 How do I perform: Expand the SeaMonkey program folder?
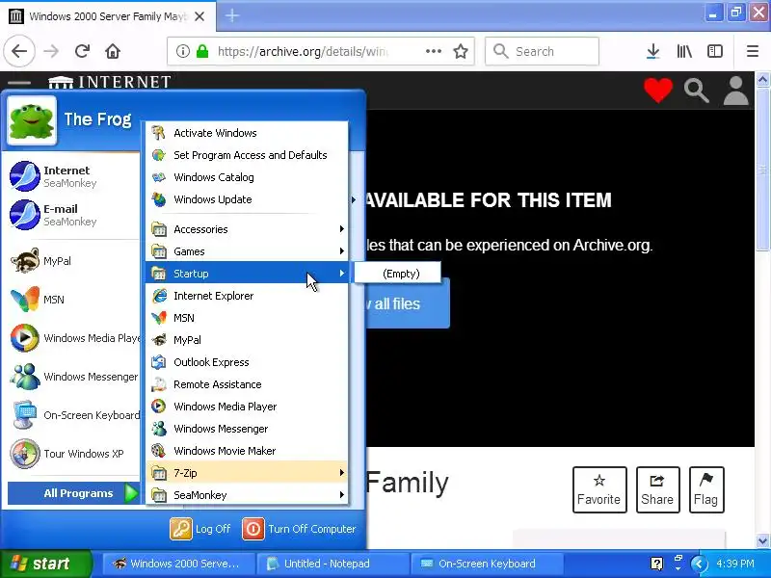click(247, 495)
